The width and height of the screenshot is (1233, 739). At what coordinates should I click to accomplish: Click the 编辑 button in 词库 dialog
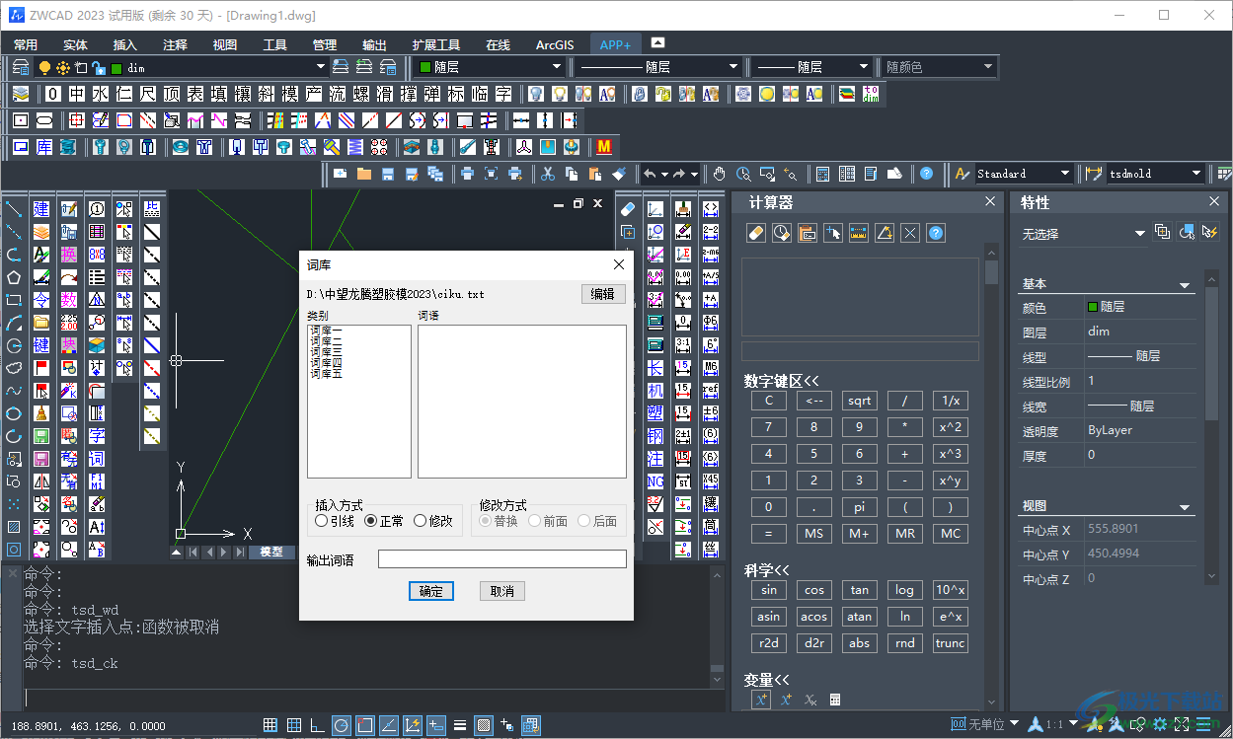tap(602, 294)
